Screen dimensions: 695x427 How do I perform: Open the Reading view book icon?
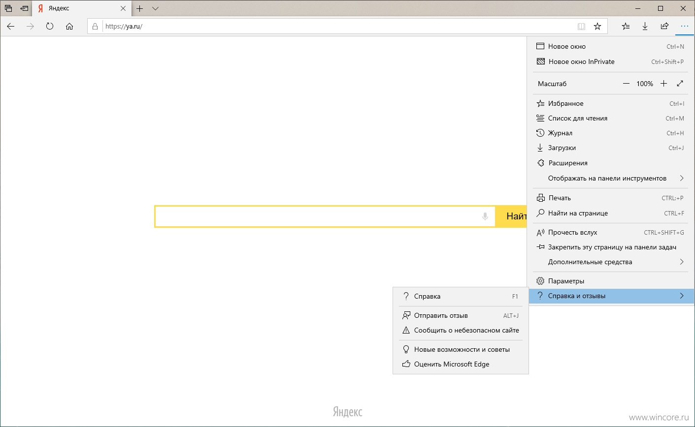tap(581, 27)
